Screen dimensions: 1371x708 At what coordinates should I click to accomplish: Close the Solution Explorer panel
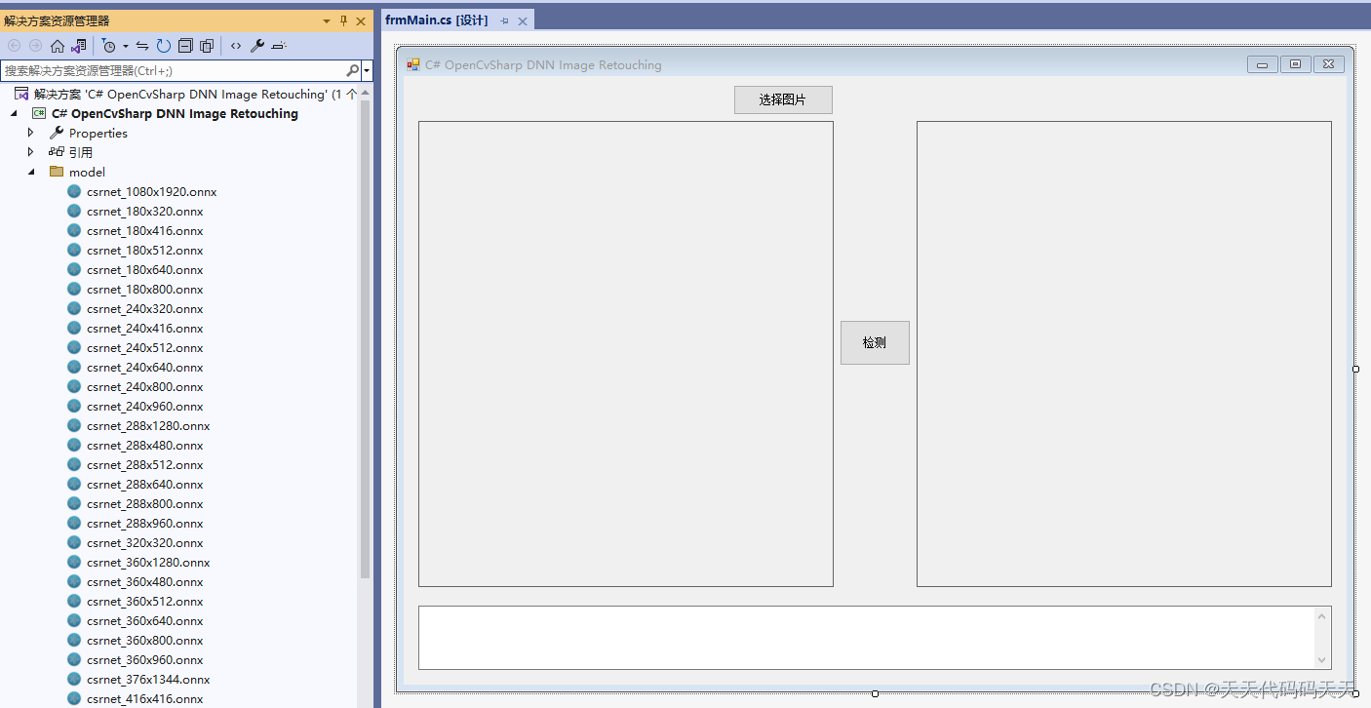point(361,20)
